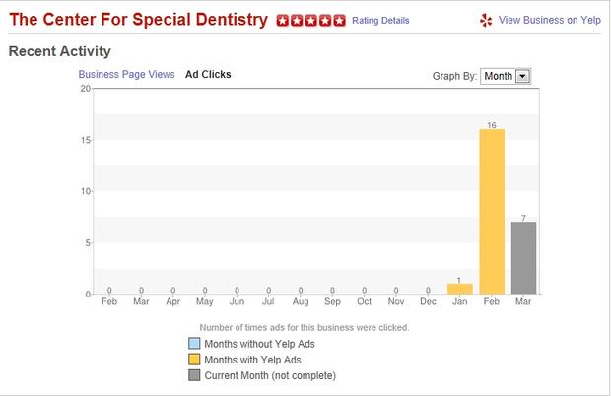Click the Yelp burst logo icon
Screen dimensions: 611x396
pyautogui.click(x=486, y=21)
